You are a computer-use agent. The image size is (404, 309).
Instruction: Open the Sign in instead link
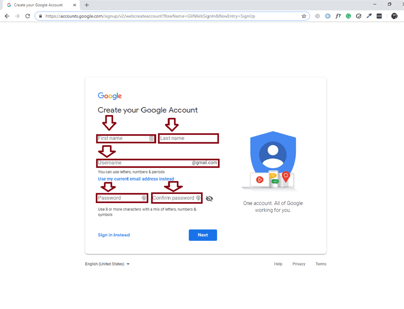point(114,235)
